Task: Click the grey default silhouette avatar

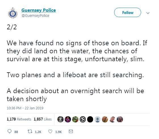Action: [97, 119]
